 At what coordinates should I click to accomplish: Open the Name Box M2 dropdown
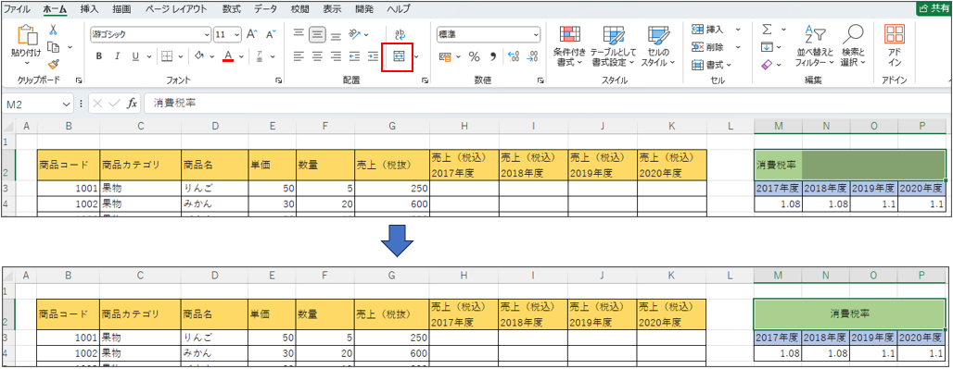coord(67,105)
